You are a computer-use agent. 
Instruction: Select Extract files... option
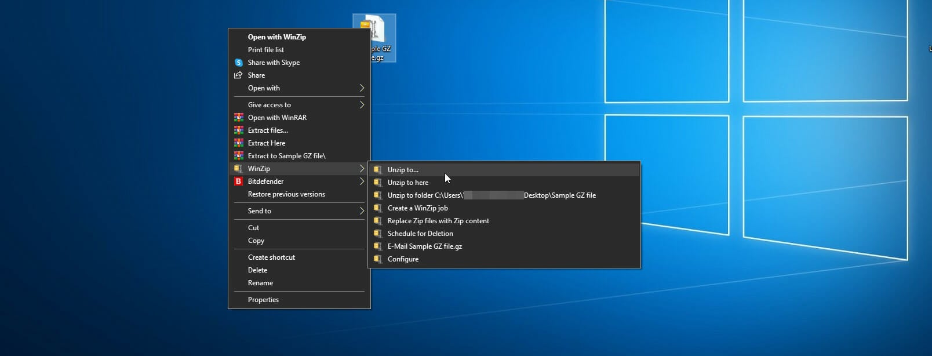tap(299, 130)
